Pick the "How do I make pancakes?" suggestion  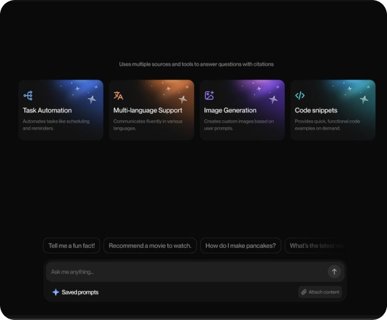pos(240,245)
